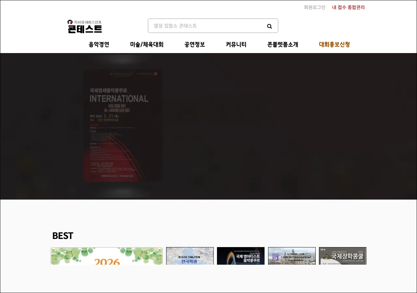Click the BEST section heading

(63, 236)
